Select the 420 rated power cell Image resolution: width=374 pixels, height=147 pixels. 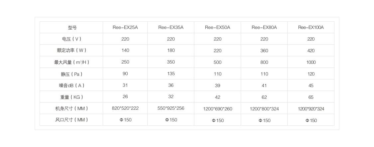point(311,51)
